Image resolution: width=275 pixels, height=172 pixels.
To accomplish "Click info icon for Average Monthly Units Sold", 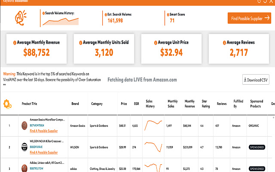I will click(x=81, y=43).
